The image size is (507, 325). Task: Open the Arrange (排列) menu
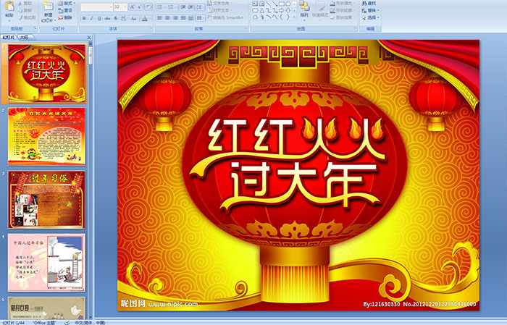[x=304, y=10]
